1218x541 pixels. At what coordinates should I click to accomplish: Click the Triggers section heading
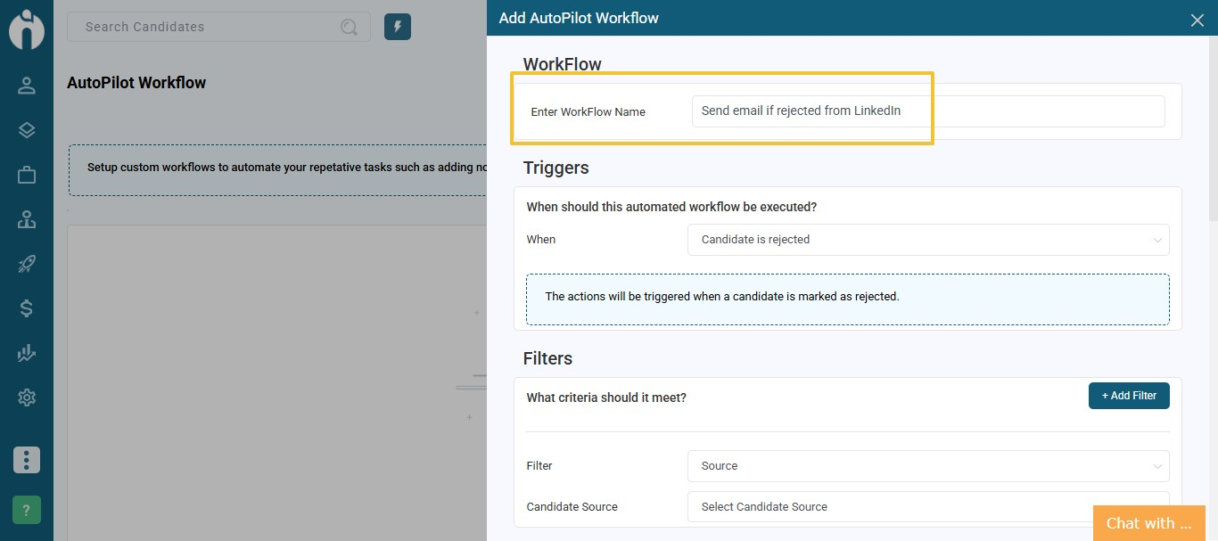click(556, 168)
